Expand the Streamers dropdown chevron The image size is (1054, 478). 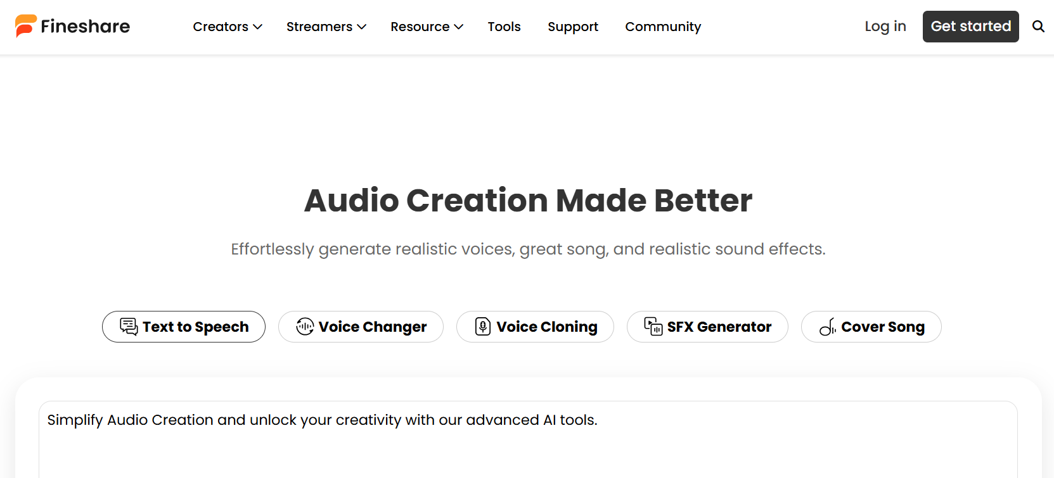[362, 27]
